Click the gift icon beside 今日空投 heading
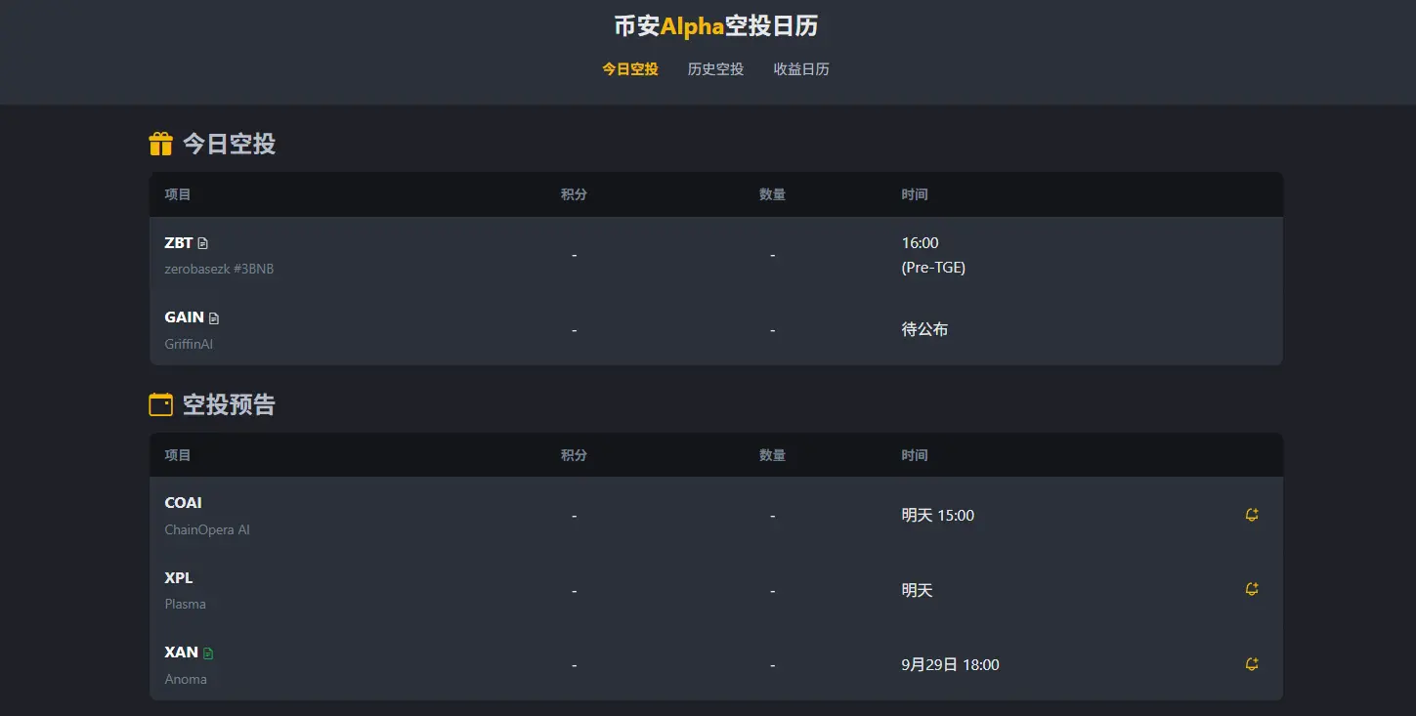 click(160, 144)
